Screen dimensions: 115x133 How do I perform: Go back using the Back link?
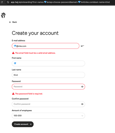click(x=14, y=22)
